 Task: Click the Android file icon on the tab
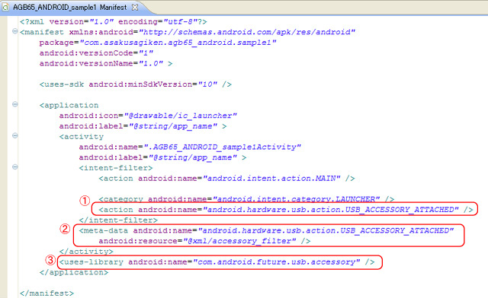(5, 7)
